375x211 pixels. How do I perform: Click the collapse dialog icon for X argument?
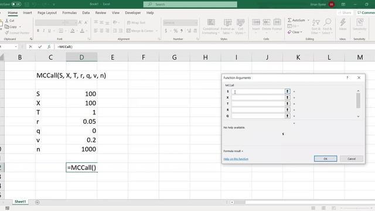click(x=287, y=98)
